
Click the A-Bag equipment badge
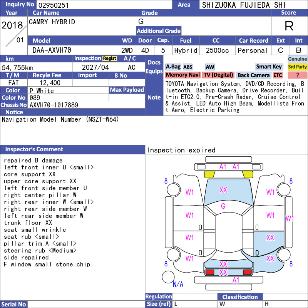[173, 67]
